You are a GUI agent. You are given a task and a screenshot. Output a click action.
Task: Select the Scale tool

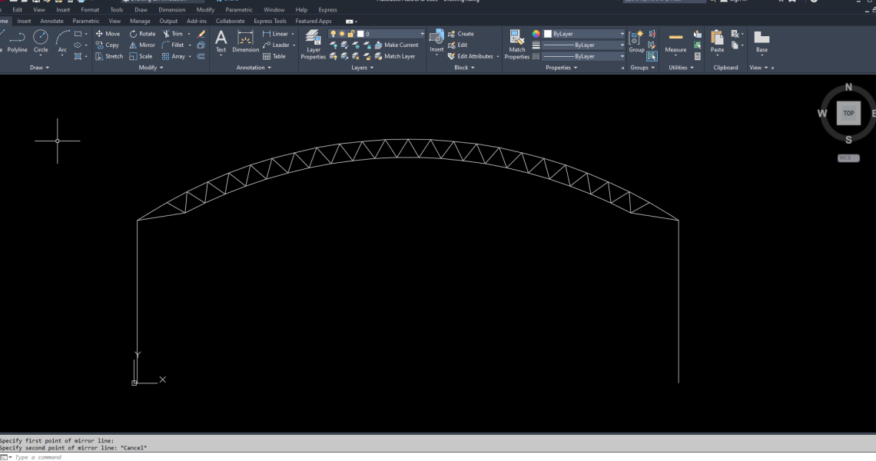[x=141, y=56]
